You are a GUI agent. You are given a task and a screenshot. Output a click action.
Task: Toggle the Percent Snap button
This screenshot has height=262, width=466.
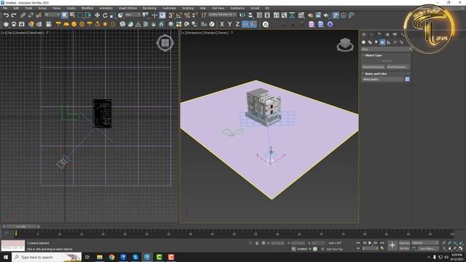point(187,15)
